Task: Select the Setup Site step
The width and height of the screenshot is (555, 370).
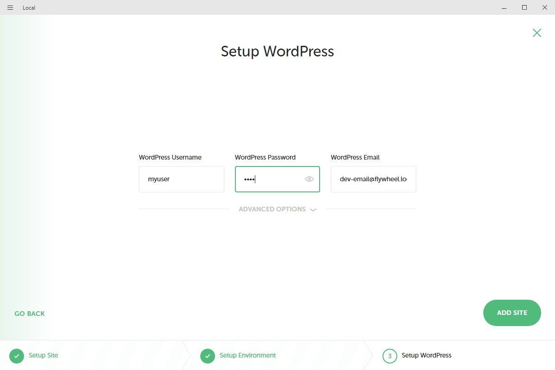Action: click(x=43, y=355)
